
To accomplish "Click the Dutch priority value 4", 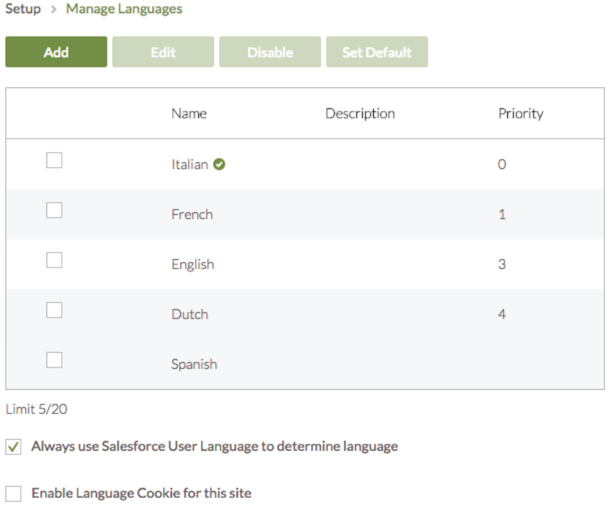I will [502, 314].
